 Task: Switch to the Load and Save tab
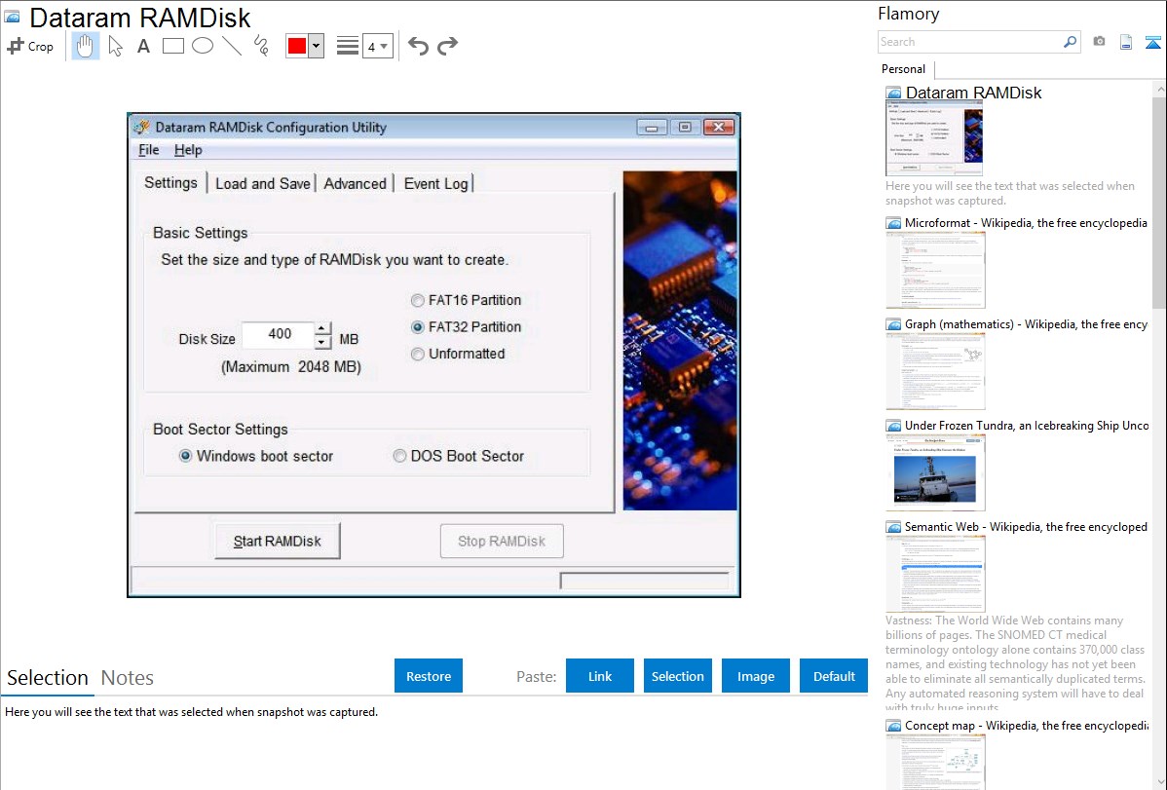(x=263, y=184)
